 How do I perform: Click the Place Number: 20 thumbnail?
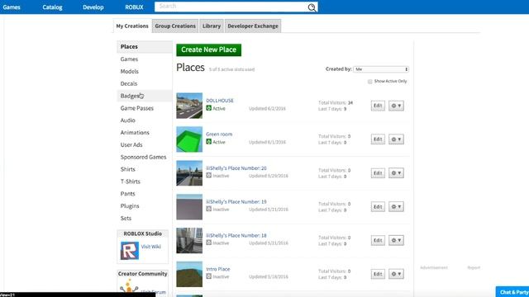pos(189,173)
